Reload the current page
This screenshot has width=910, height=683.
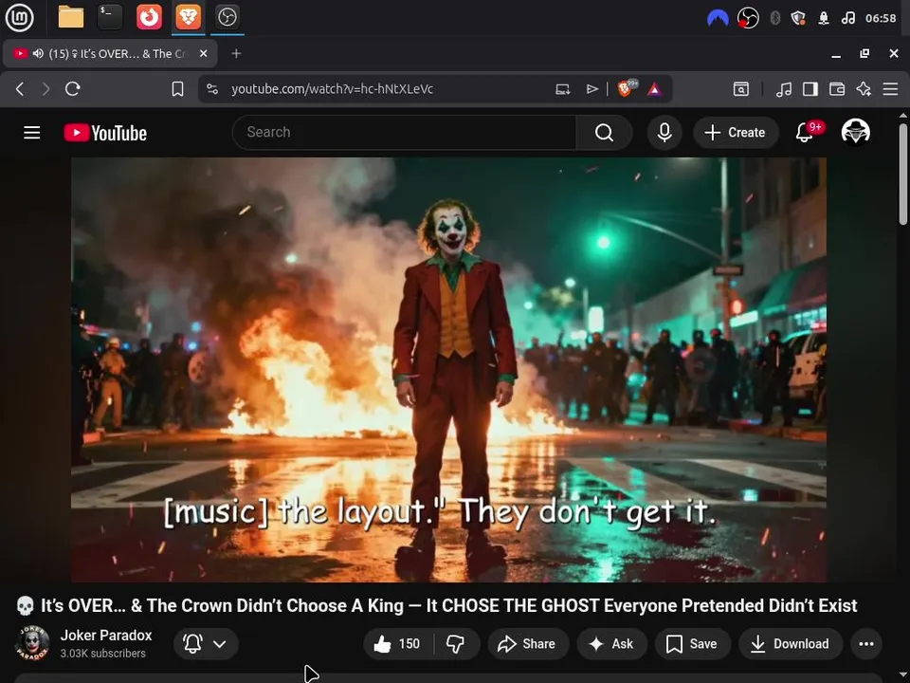point(73,89)
